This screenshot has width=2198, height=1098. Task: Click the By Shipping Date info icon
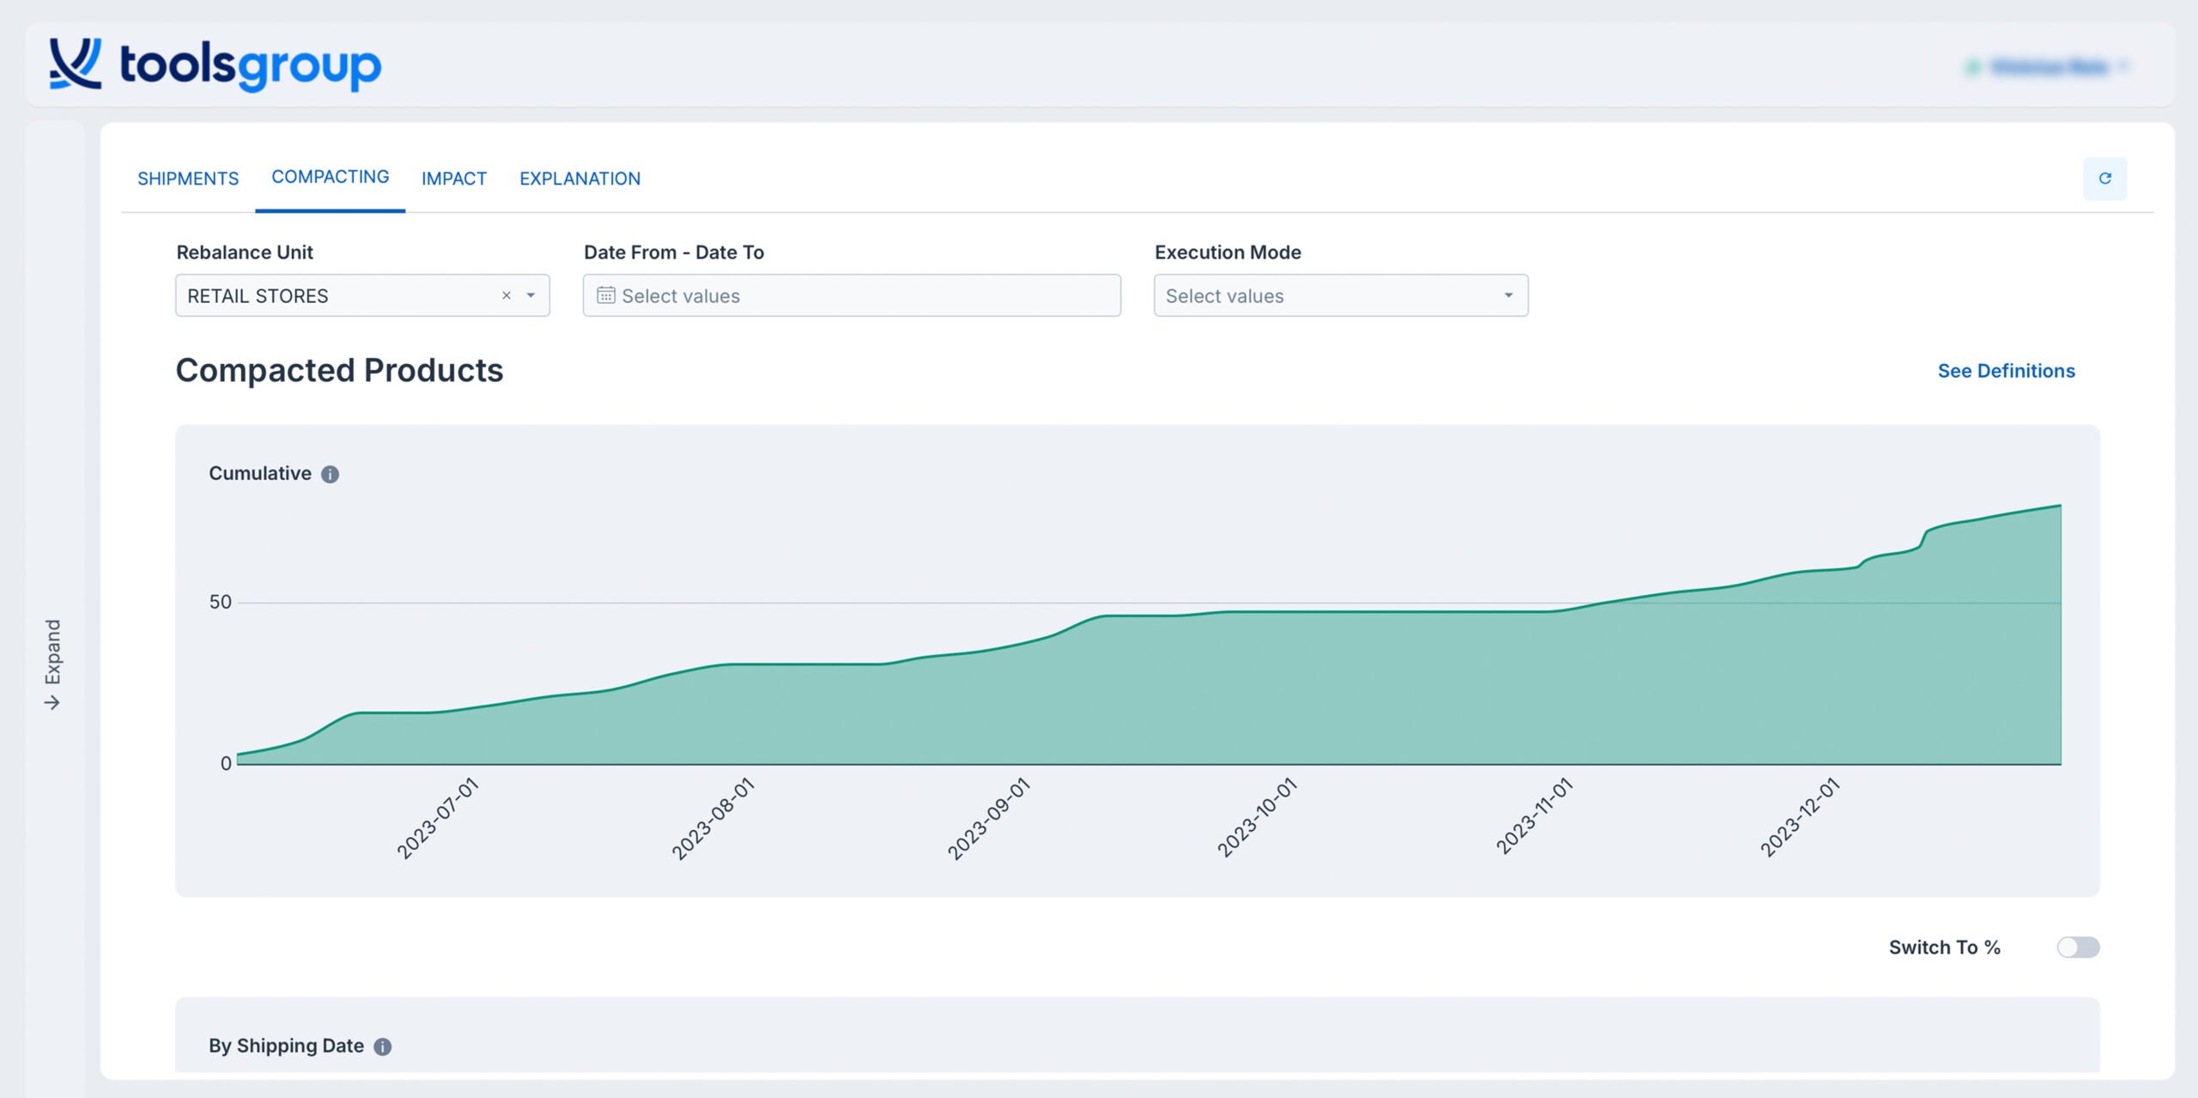pyautogui.click(x=383, y=1046)
